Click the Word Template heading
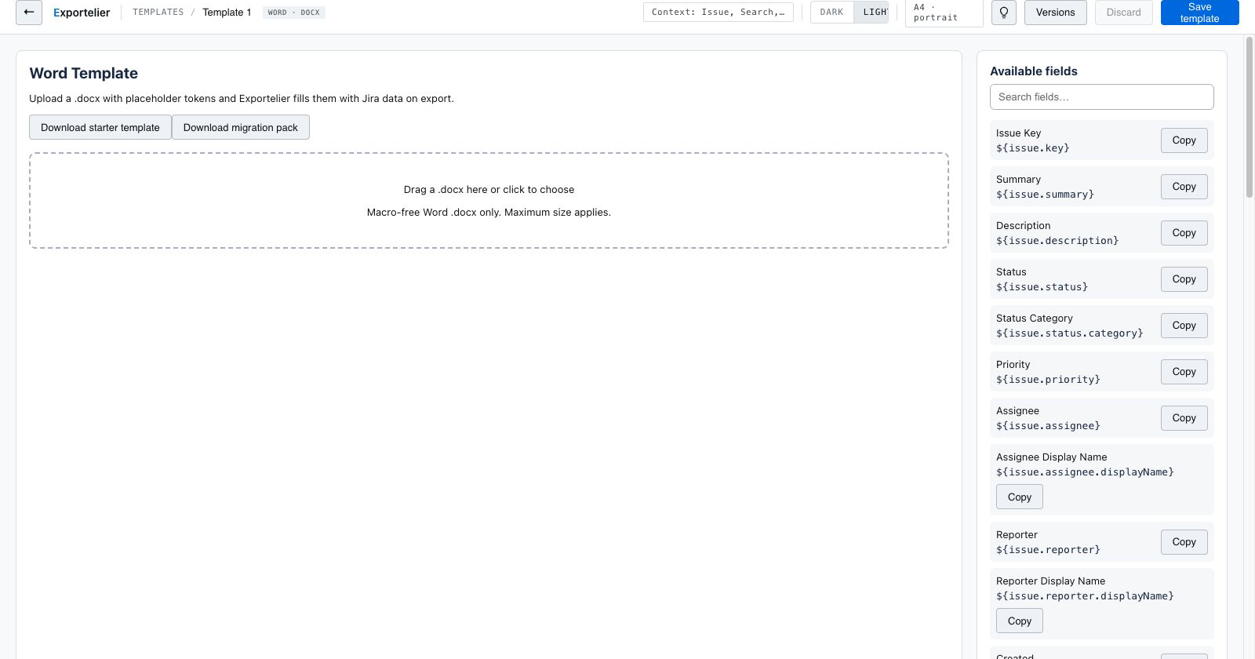 84,73
